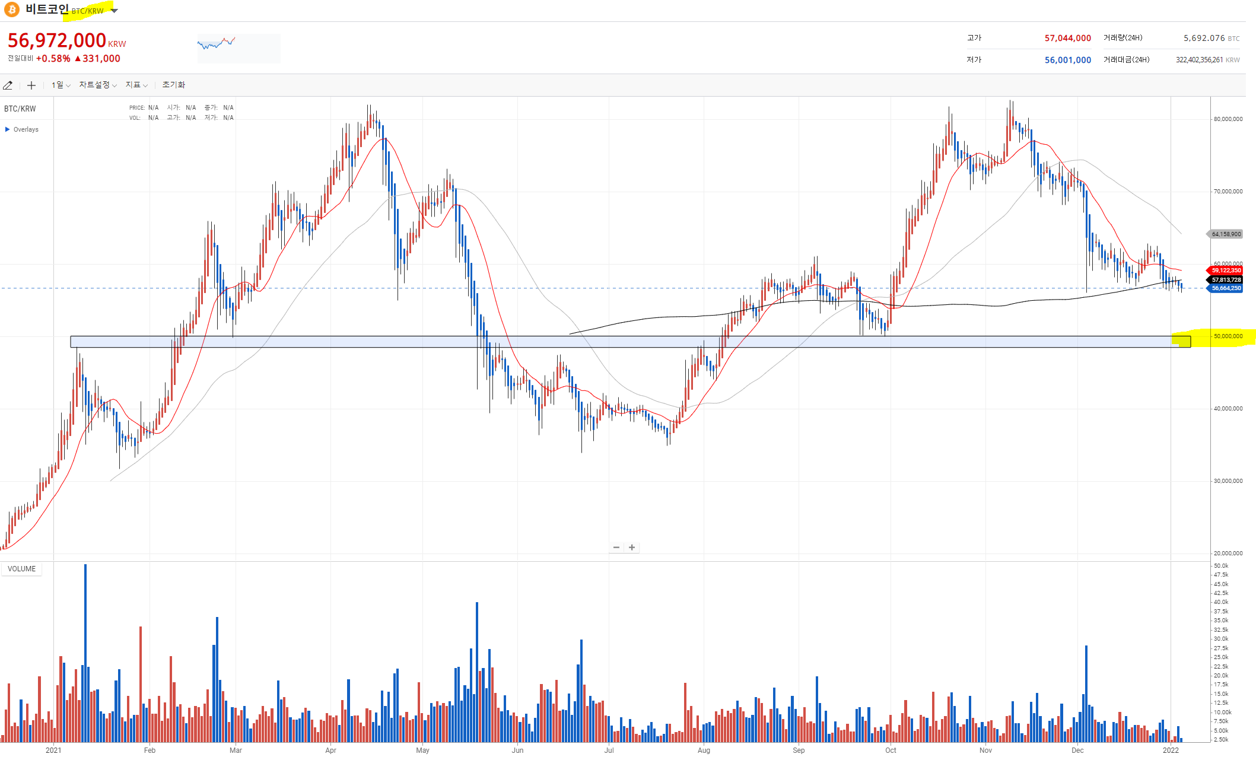Click the BTC/KRW chart legend label
Screen dimensions: 1256x757
point(20,109)
